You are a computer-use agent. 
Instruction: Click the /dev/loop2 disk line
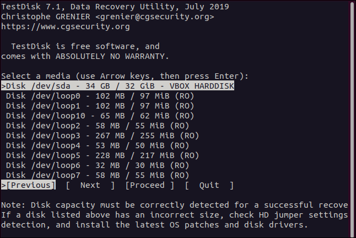pyautogui.click(x=98, y=126)
